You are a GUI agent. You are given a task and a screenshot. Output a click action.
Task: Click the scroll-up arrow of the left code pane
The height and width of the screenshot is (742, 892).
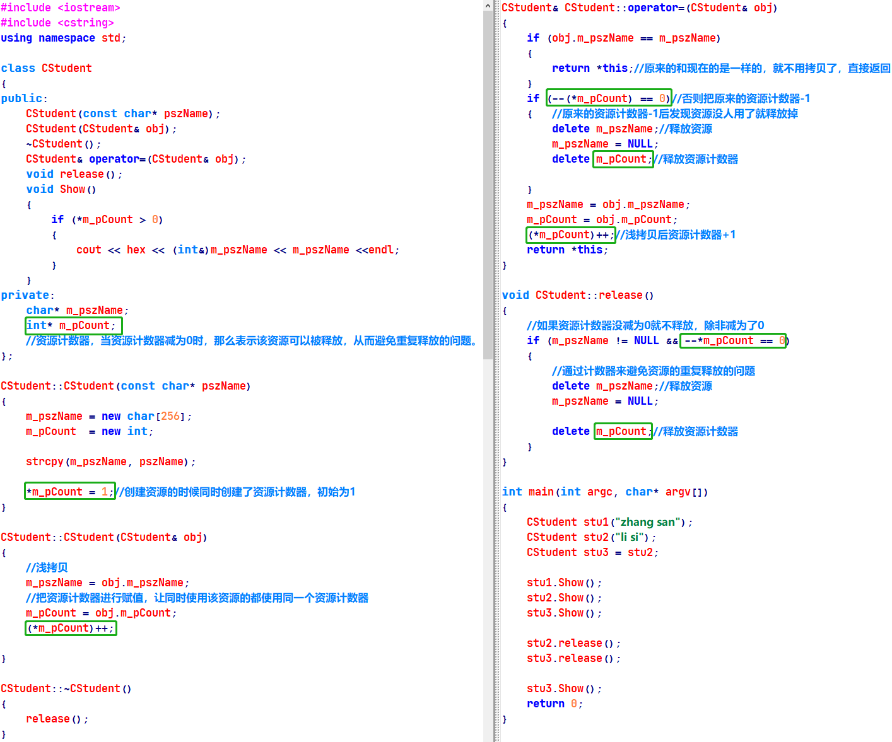tap(488, 5)
